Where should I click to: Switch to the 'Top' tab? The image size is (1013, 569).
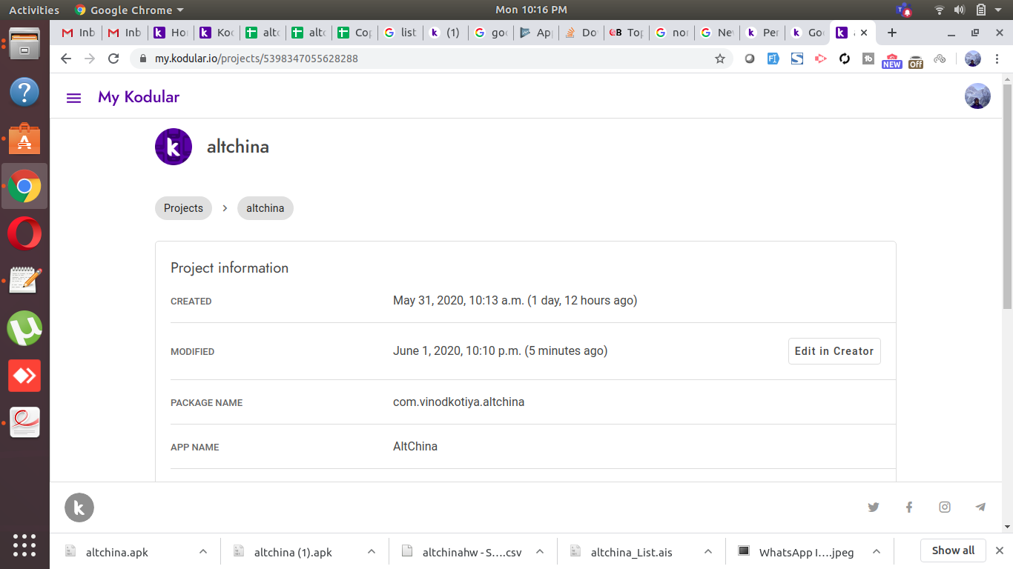click(627, 33)
